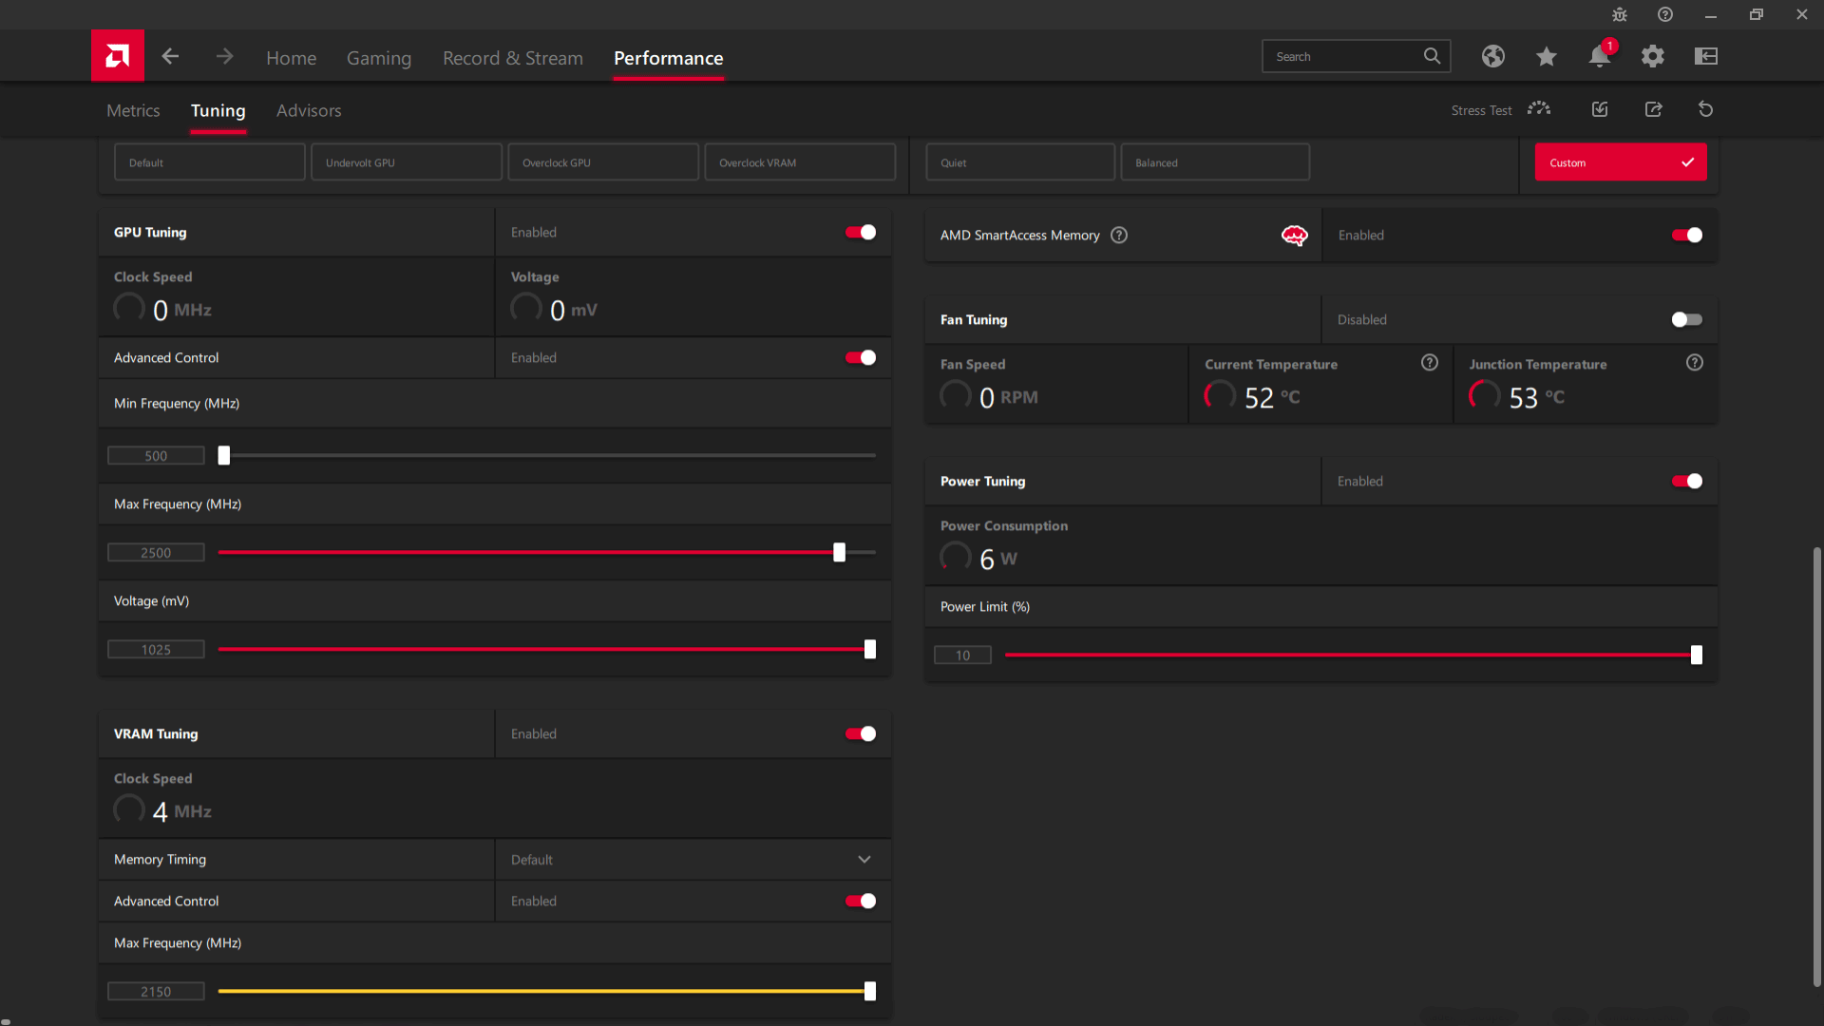Click the export profile share icon

click(x=1653, y=109)
